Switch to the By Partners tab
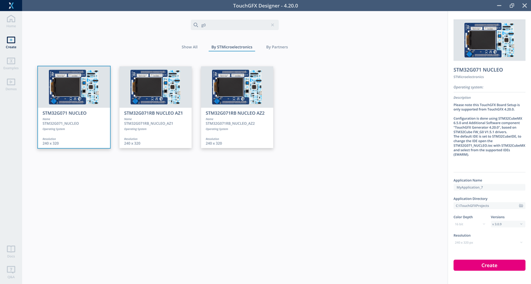Screen dimensions: 531x284 click(277, 47)
